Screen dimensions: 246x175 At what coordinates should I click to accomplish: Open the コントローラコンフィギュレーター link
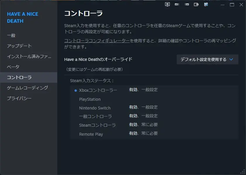pyautogui.click(x=97, y=41)
